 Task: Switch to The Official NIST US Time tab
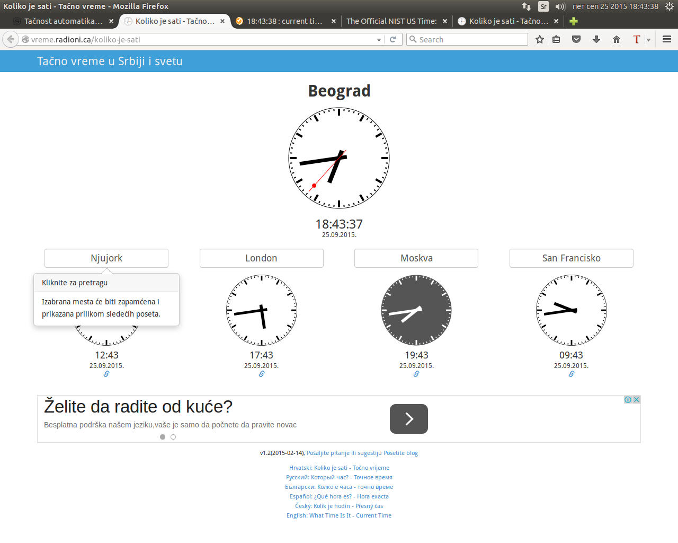(x=391, y=21)
